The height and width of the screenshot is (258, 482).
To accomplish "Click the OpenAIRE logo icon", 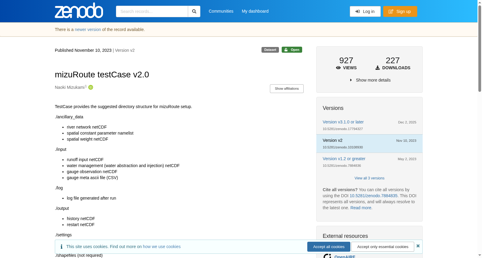I will 327,256.
